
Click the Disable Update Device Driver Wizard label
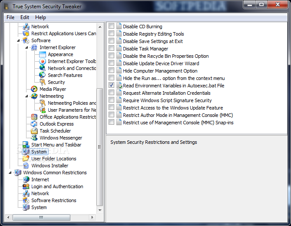(161, 63)
